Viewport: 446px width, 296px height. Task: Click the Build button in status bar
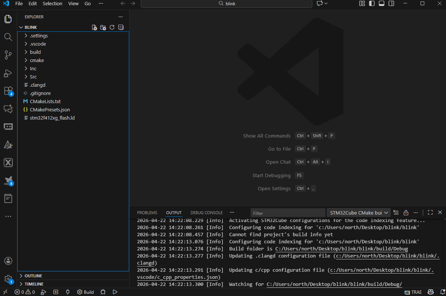(85, 292)
